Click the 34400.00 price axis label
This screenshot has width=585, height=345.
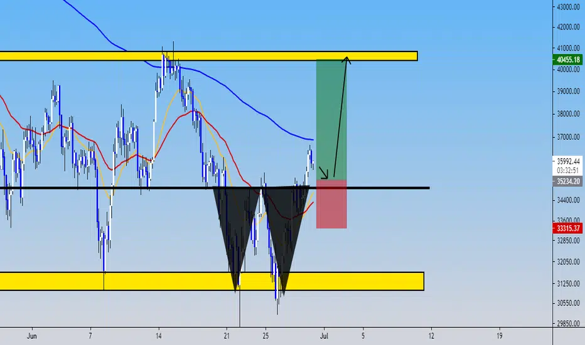(x=568, y=200)
